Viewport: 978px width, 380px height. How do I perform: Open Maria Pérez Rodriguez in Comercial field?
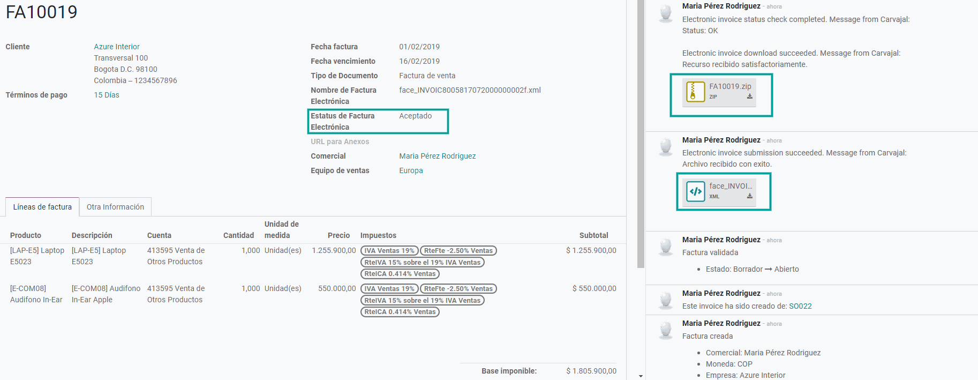[437, 156]
